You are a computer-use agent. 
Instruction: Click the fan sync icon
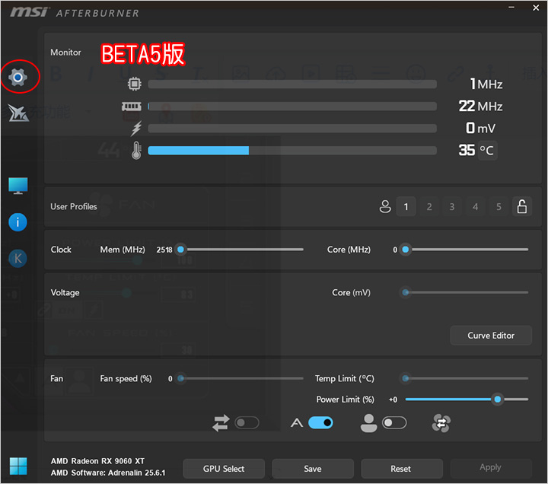click(x=441, y=423)
